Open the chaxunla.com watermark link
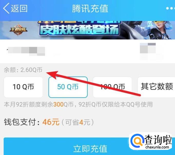Screen dimensions: 175x155 click(x=157, y=147)
